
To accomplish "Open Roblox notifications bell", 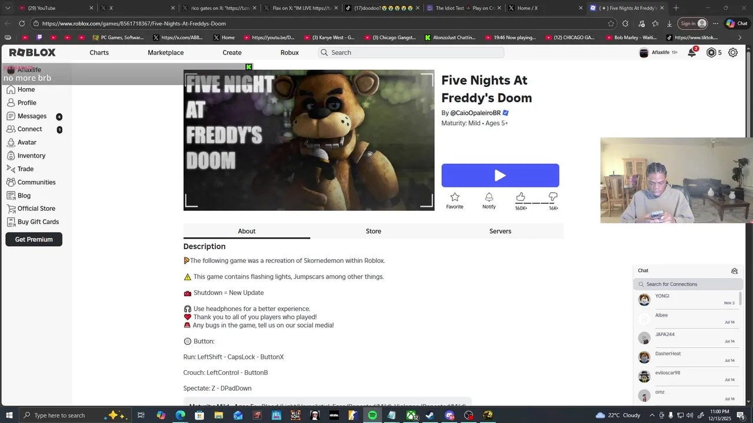I will point(692,52).
